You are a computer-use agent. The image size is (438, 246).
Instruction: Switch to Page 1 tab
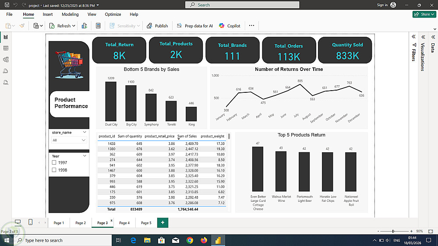(59, 223)
